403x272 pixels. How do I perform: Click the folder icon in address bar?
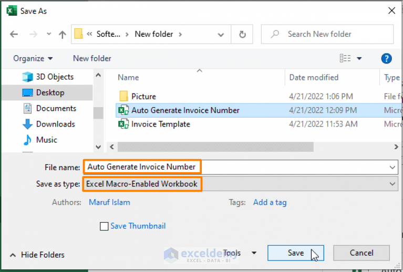click(78, 34)
